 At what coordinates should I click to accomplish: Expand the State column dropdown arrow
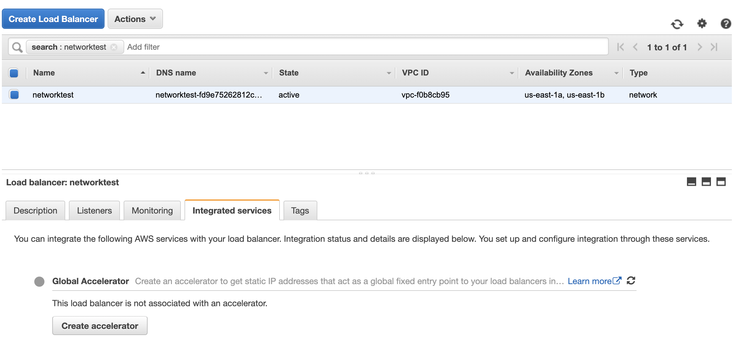389,73
